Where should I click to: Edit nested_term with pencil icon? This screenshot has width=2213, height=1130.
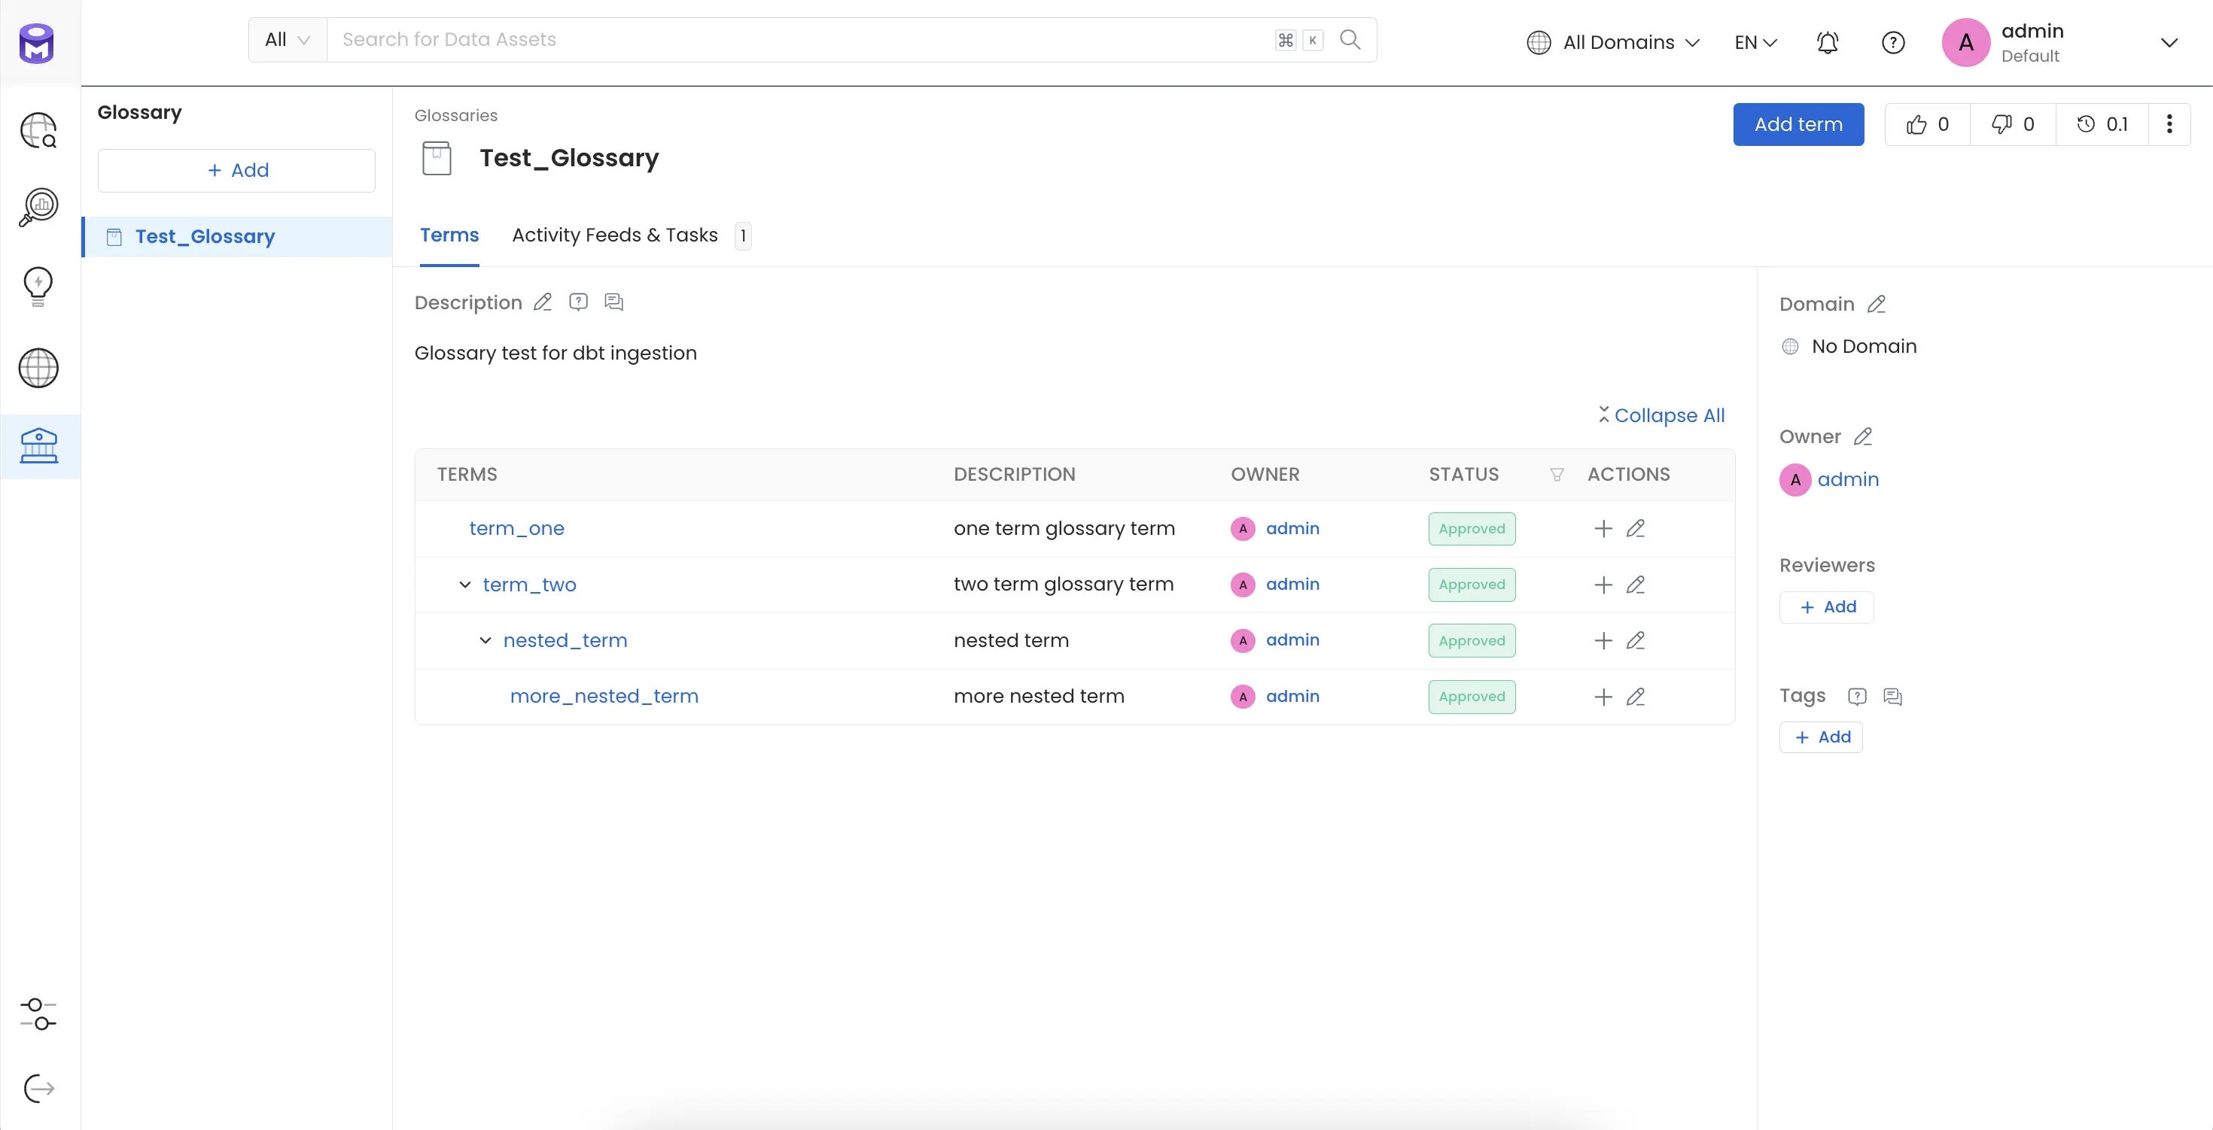pyautogui.click(x=1636, y=640)
